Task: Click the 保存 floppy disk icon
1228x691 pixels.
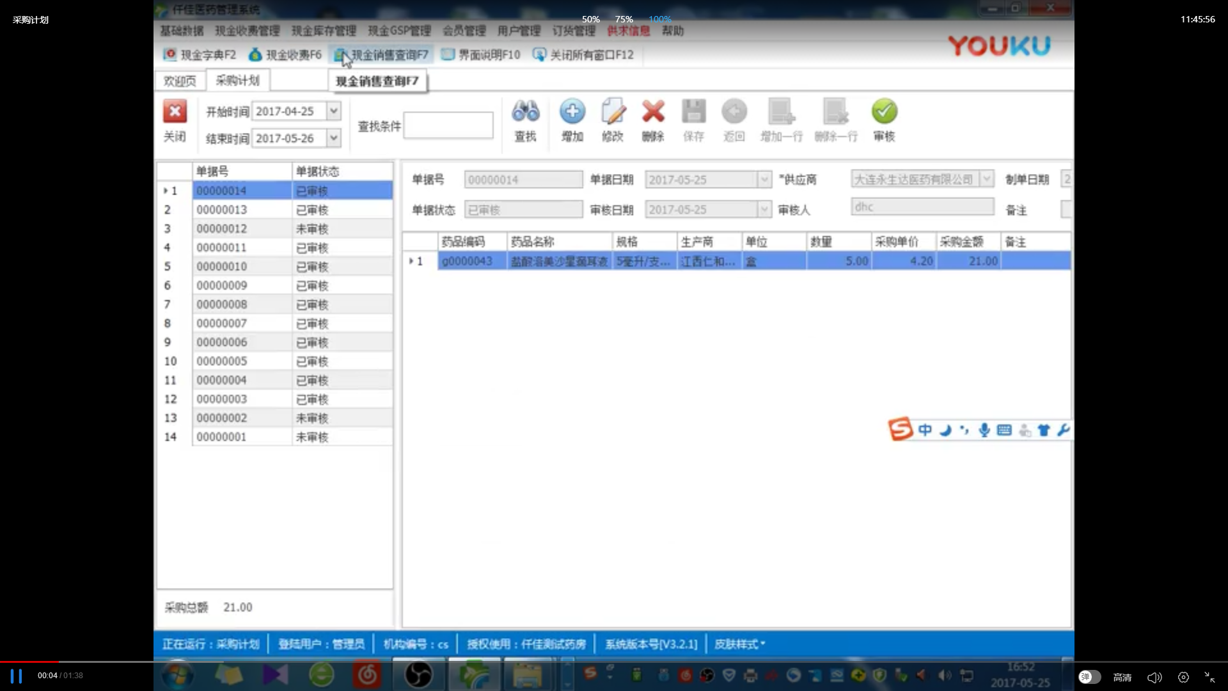Action: tap(693, 111)
